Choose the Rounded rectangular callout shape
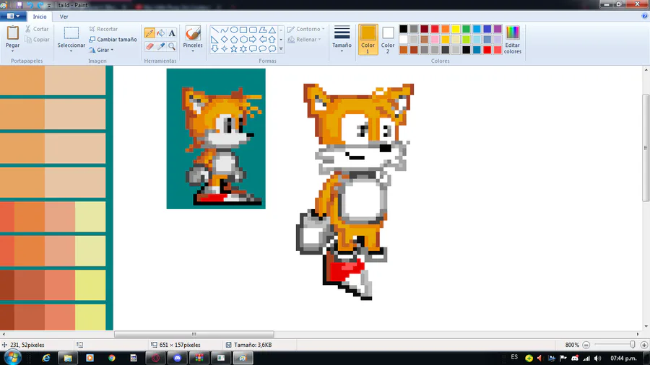 pyautogui.click(x=253, y=49)
